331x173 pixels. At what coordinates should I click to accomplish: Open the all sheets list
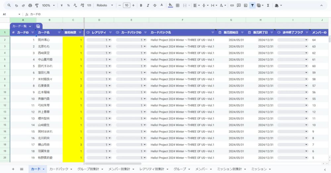22,169
